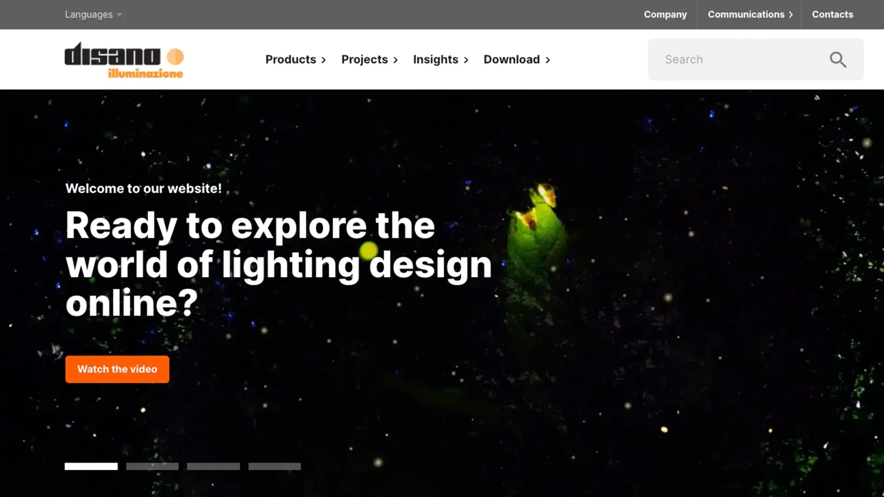This screenshot has width=884, height=497.
Task: Open the Company page
Action: point(665,14)
